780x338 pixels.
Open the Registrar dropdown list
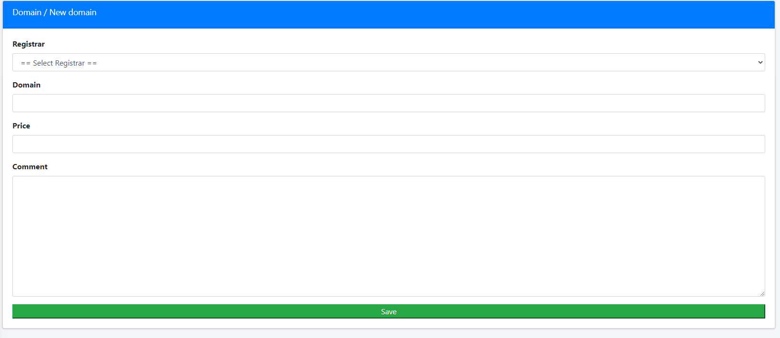[388, 62]
